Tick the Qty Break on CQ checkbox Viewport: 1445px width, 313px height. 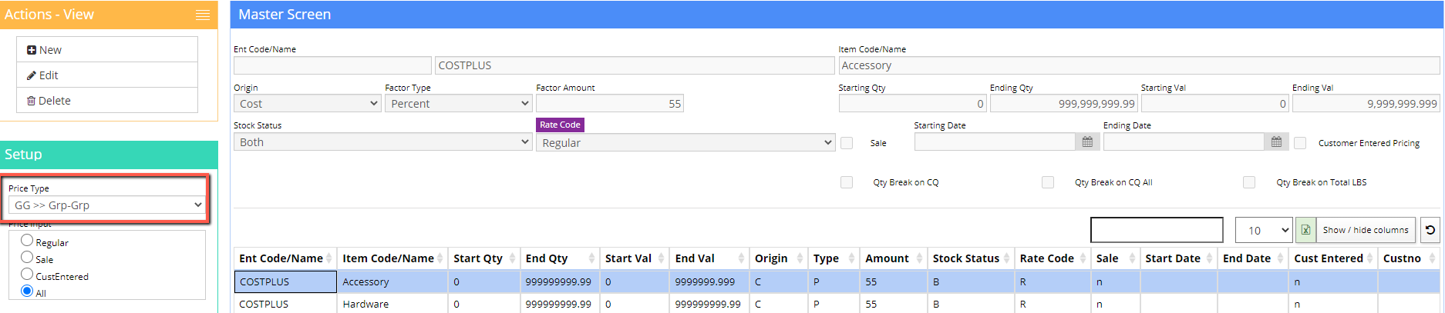[x=847, y=182]
